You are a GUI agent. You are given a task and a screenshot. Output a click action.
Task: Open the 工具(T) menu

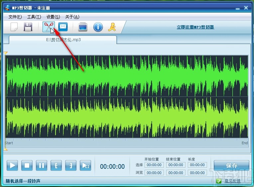pyautogui.click(x=34, y=17)
